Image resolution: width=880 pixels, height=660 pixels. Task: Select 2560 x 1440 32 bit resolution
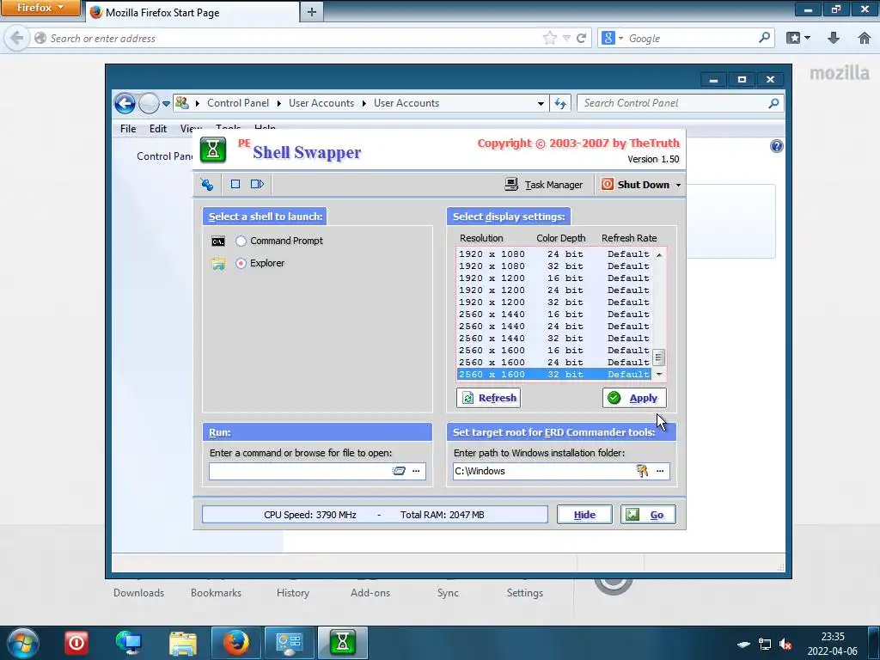pyautogui.click(x=554, y=339)
